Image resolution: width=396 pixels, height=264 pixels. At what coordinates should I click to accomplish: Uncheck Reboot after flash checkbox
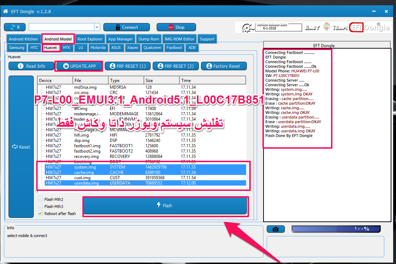(40, 213)
